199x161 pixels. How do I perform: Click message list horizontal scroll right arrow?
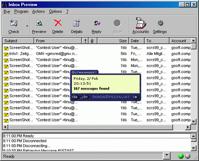click(x=188, y=127)
